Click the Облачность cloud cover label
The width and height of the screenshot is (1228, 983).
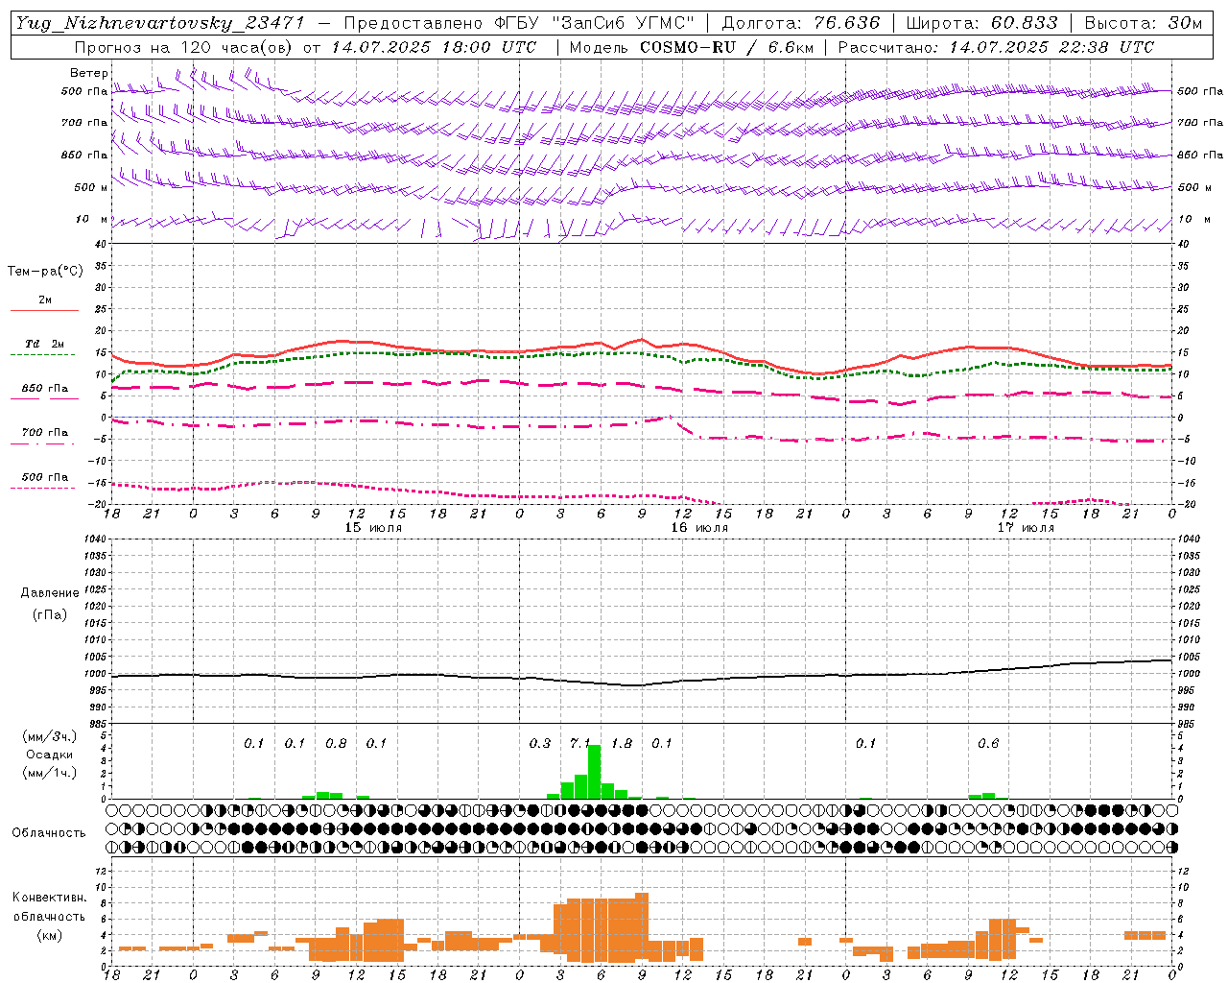pos(49,833)
